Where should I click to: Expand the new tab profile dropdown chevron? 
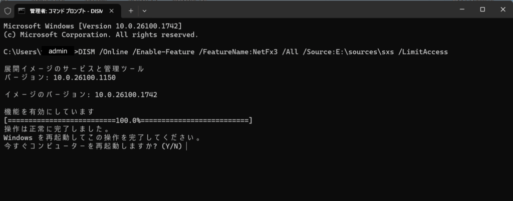(x=145, y=10)
